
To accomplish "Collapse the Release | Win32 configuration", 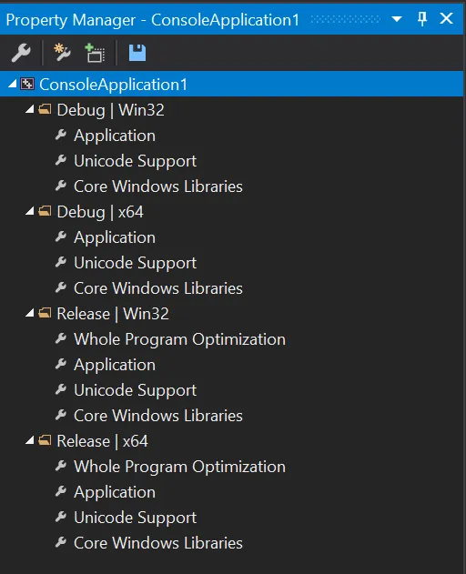I will pos(30,313).
